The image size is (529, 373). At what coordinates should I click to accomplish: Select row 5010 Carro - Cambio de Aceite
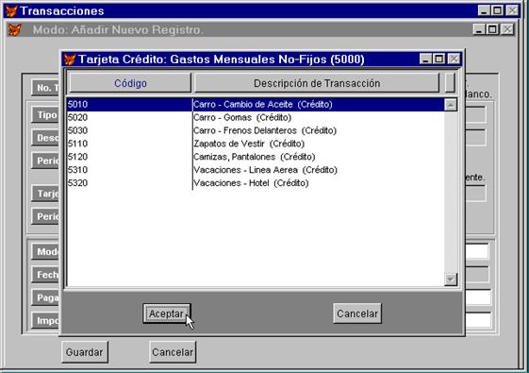(256, 105)
